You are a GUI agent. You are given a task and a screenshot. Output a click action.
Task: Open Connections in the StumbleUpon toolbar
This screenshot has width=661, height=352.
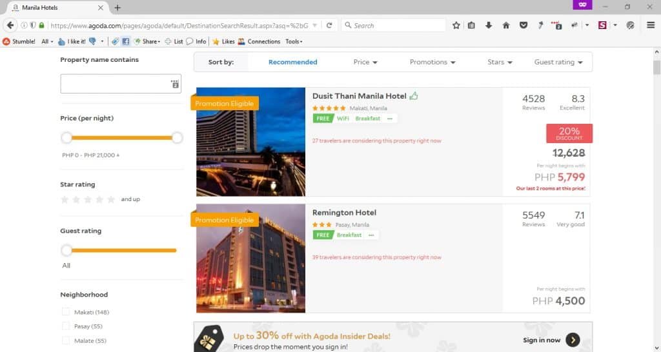point(259,41)
